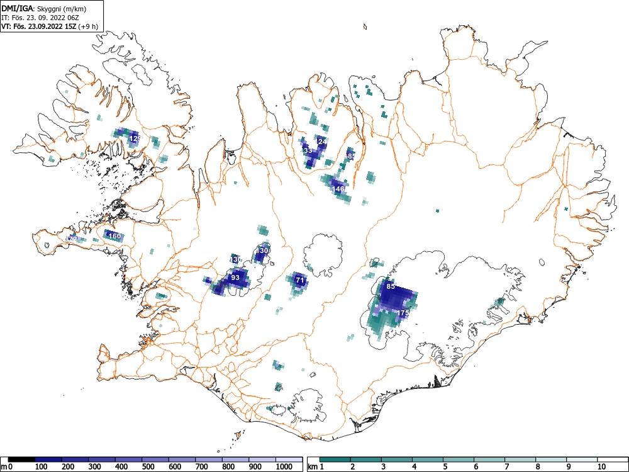Choose the 3–4 km legend swatch
Viewport: 629px width, 472px height.
click(397, 459)
